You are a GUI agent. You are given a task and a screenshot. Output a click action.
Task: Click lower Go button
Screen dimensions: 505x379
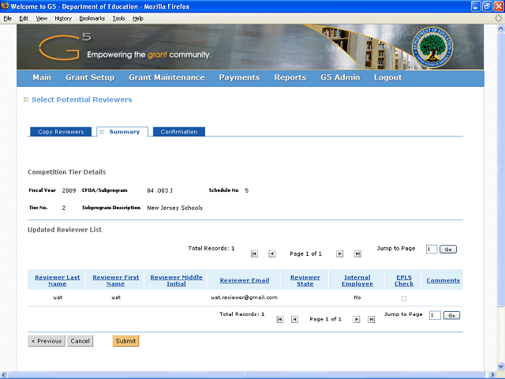451,316
